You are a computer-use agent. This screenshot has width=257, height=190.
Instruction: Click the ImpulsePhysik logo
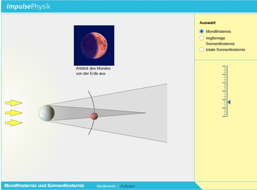coord(28,6)
